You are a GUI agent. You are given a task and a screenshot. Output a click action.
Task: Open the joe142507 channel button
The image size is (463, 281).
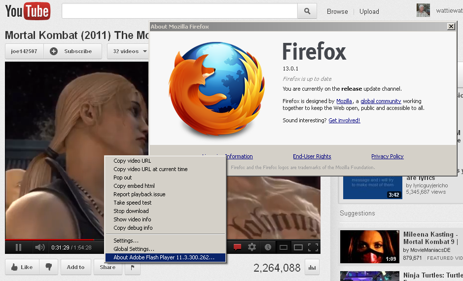click(24, 51)
